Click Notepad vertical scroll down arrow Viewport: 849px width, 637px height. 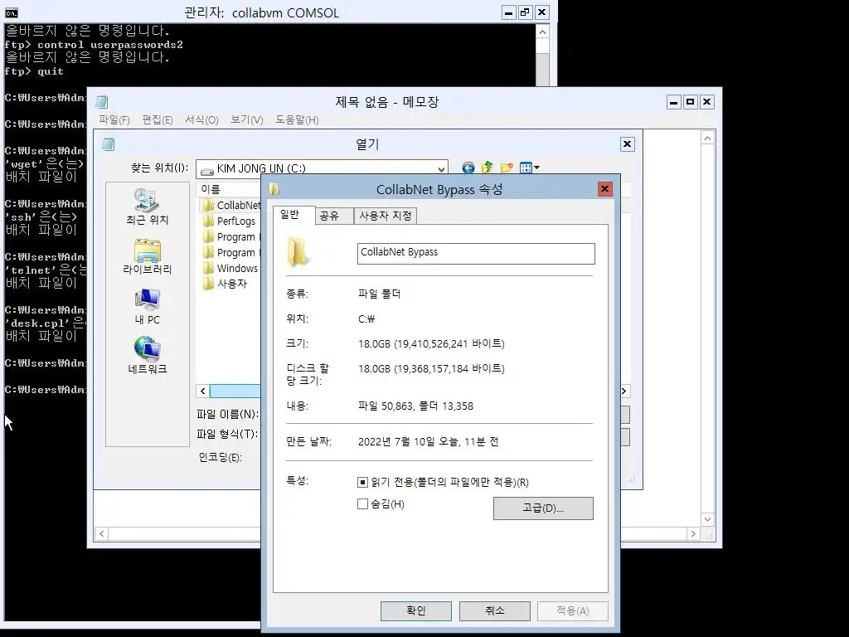coord(707,519)
